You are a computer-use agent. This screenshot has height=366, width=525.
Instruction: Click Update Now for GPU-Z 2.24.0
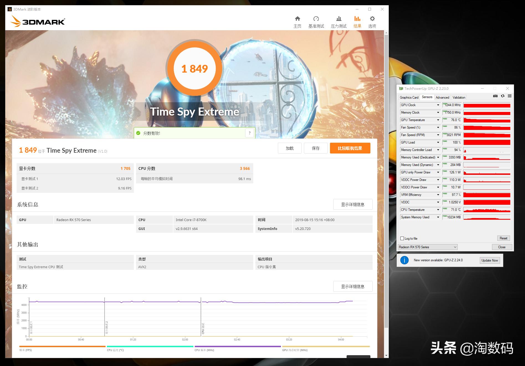coord(490,260)
